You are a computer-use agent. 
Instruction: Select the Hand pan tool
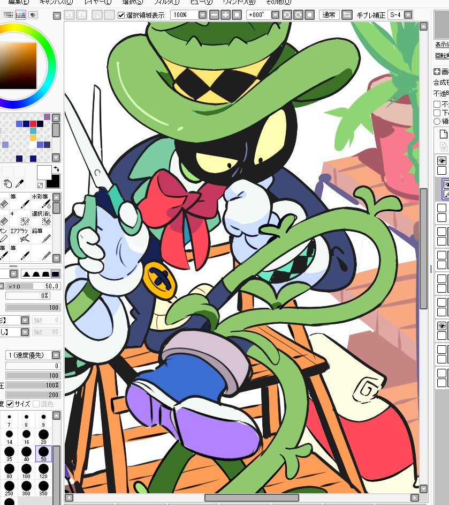coord(7,184)
